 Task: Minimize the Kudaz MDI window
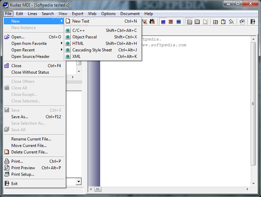tap(228, 4)
